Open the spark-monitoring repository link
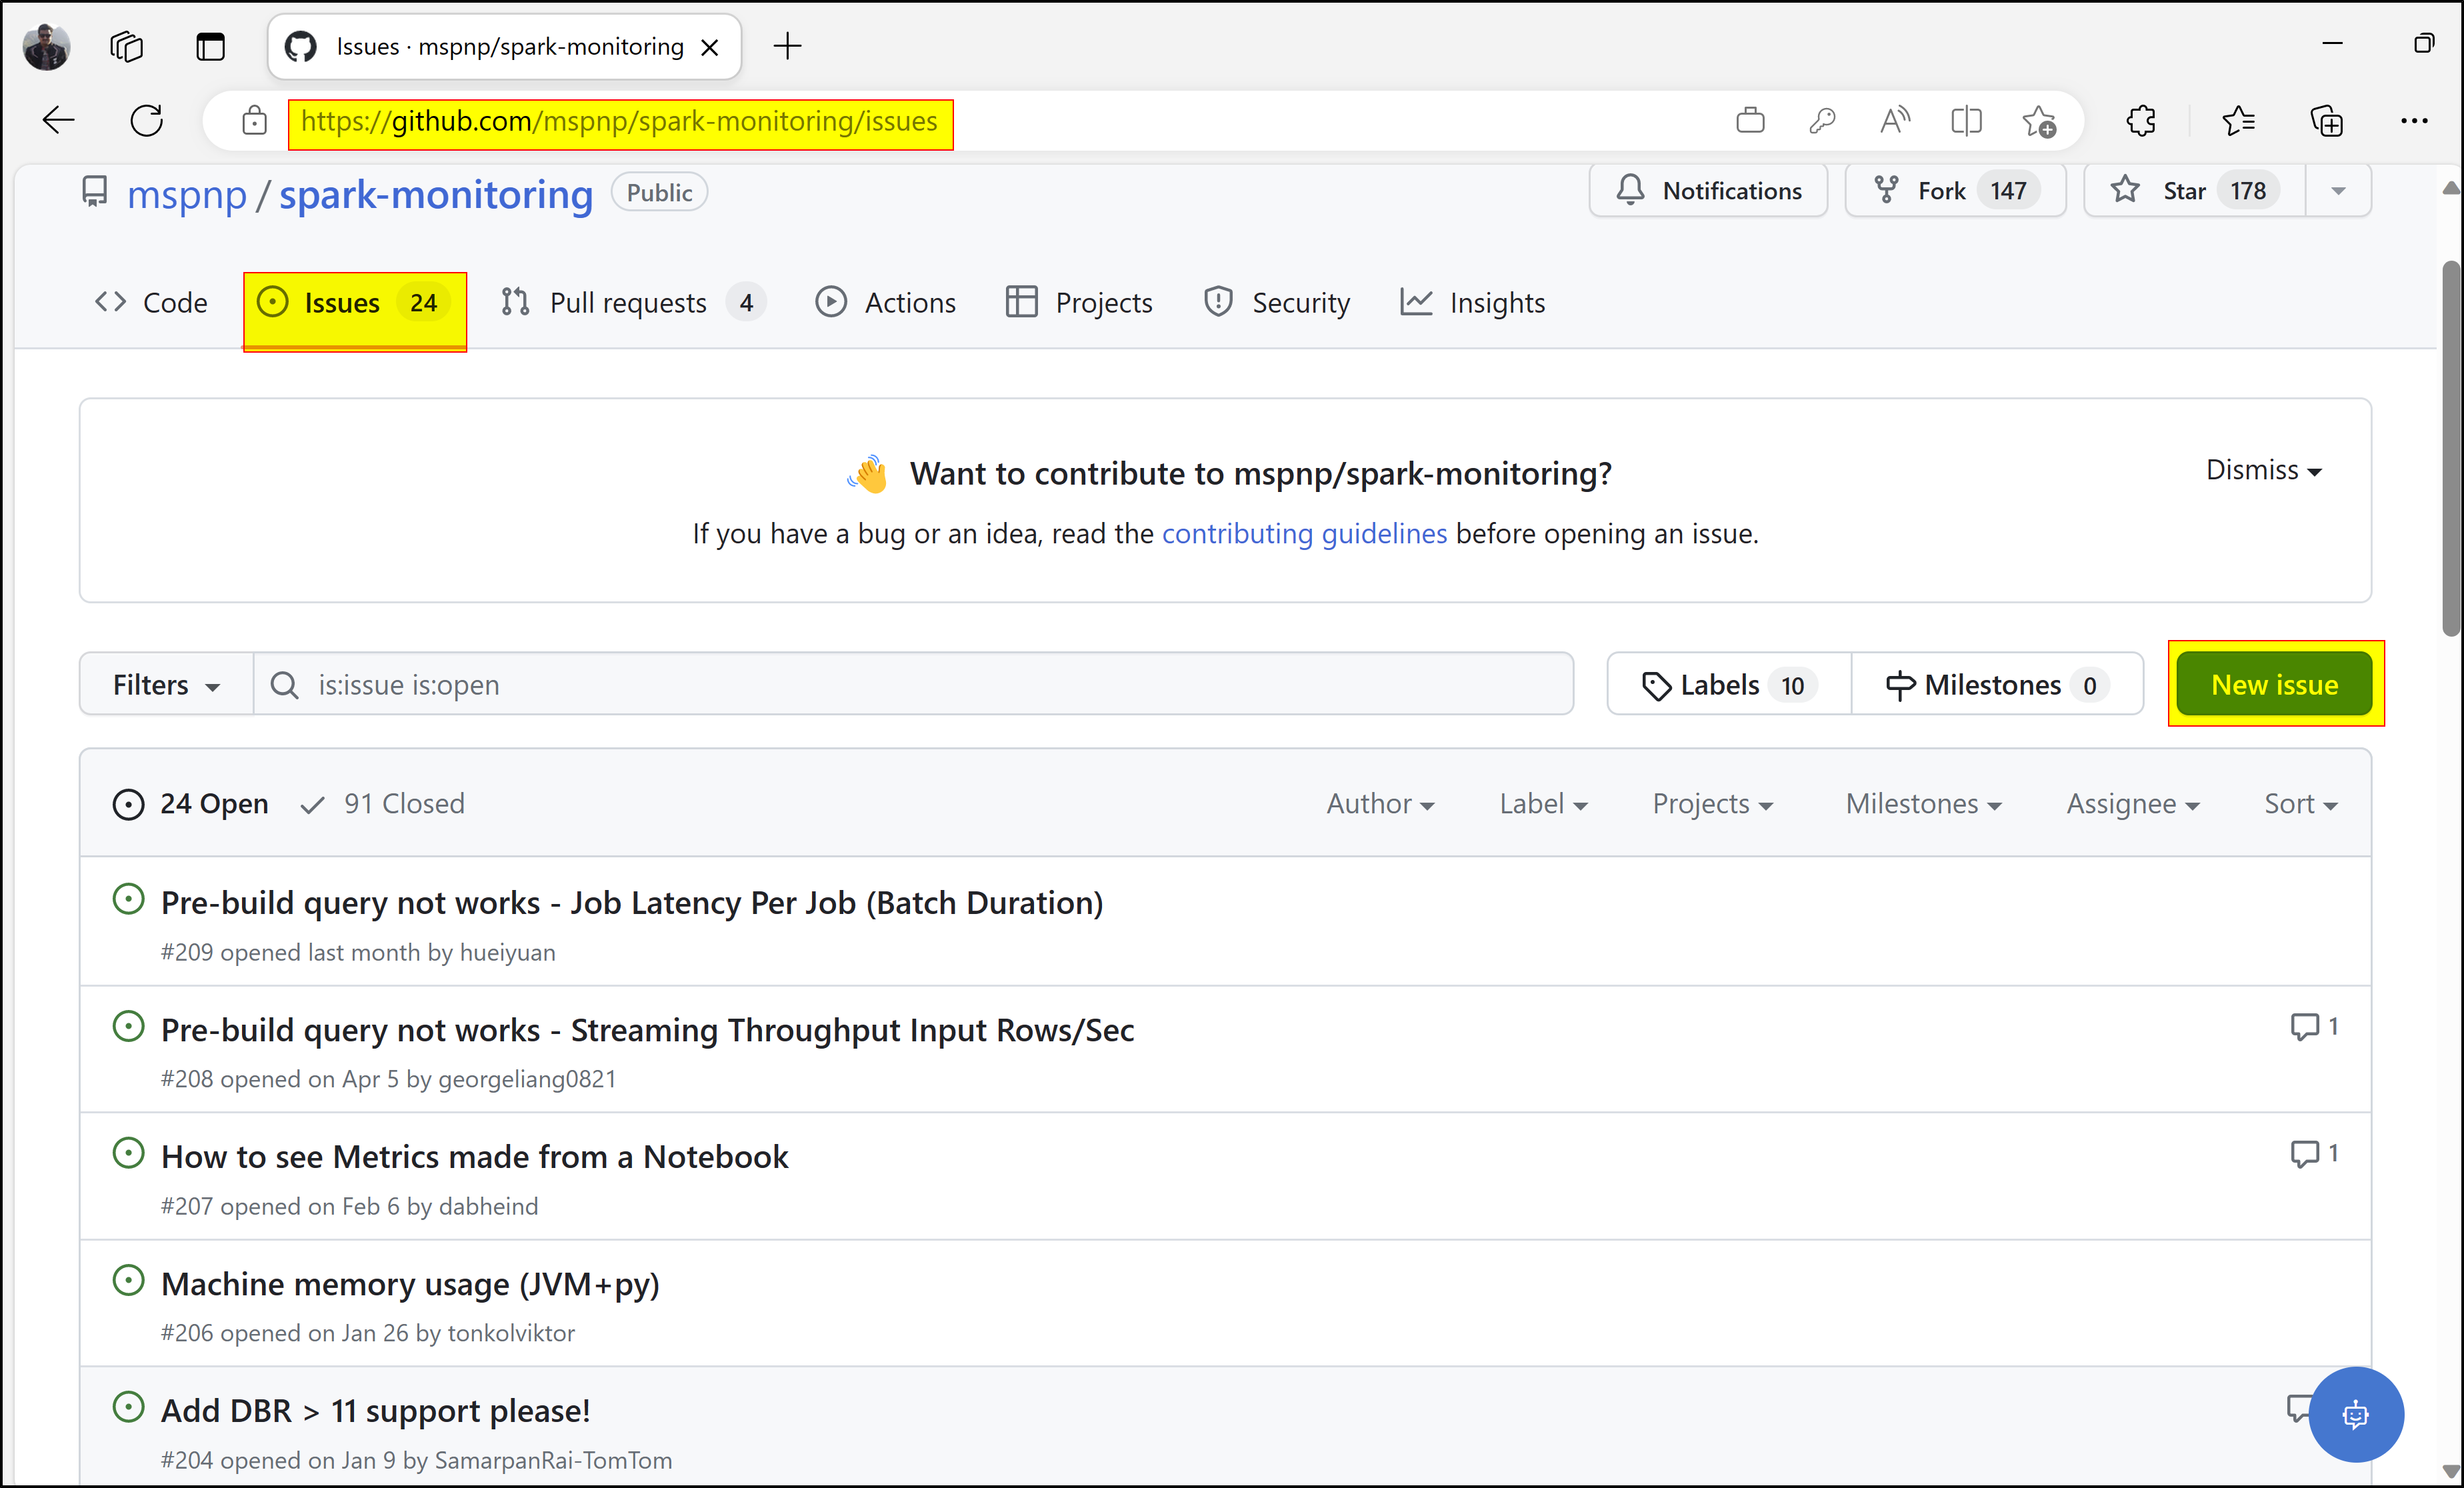 (436, 194)
